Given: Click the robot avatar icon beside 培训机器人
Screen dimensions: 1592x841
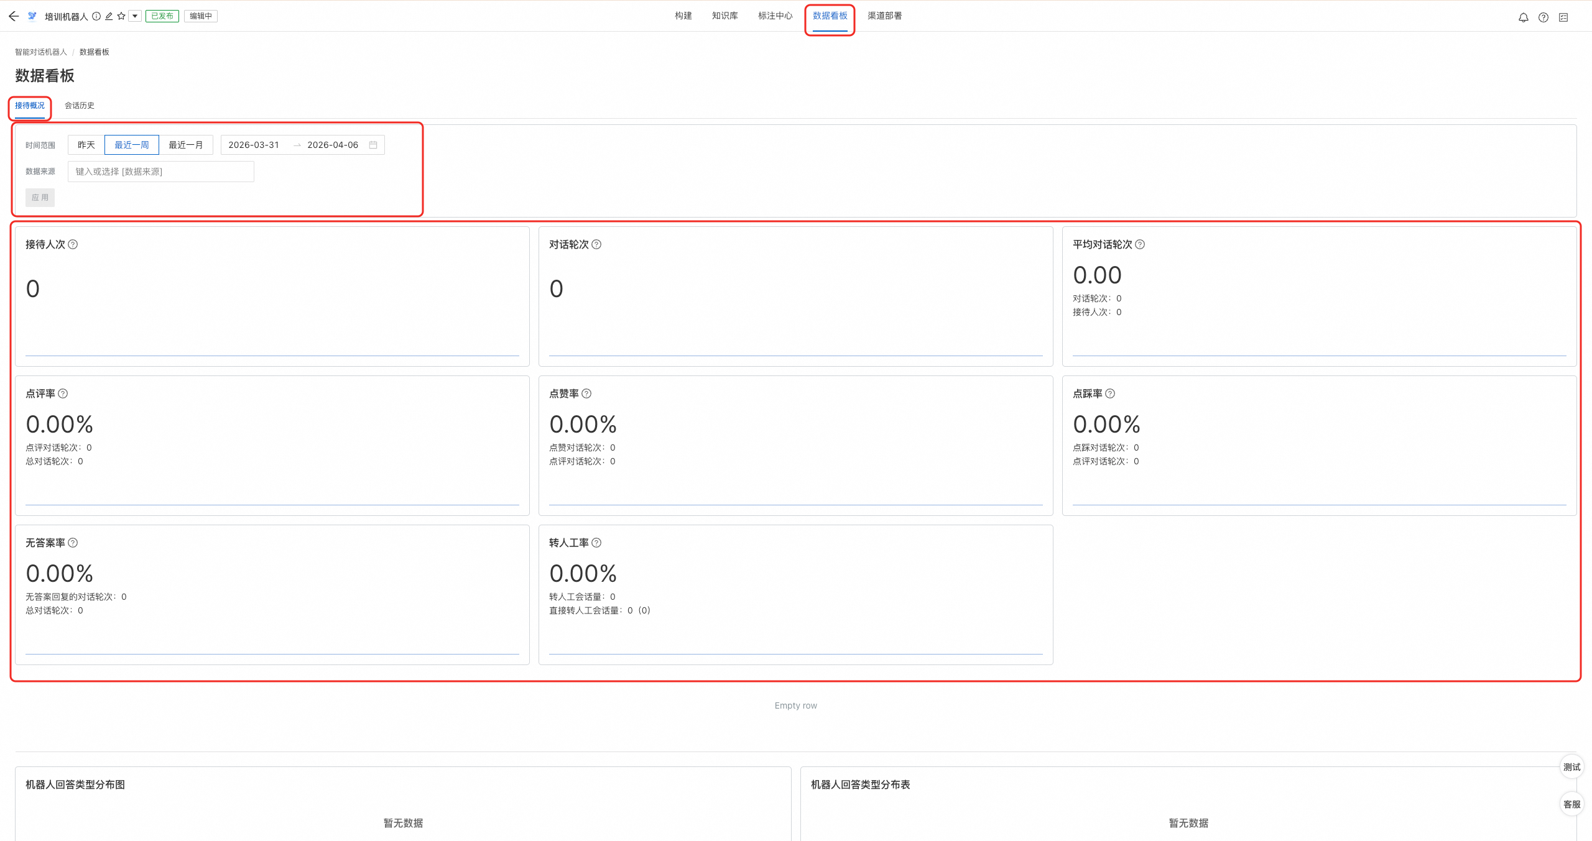Looking at the screenshot, I should coord(32,16).
